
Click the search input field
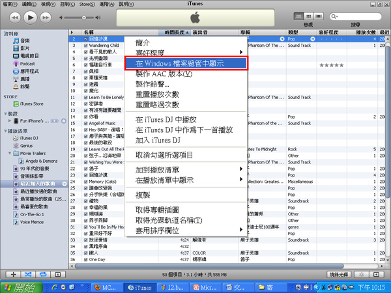pos(355,16)
